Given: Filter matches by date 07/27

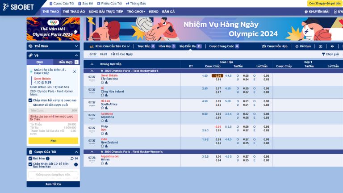Looking at the screenshot, I should click(93, 54).
